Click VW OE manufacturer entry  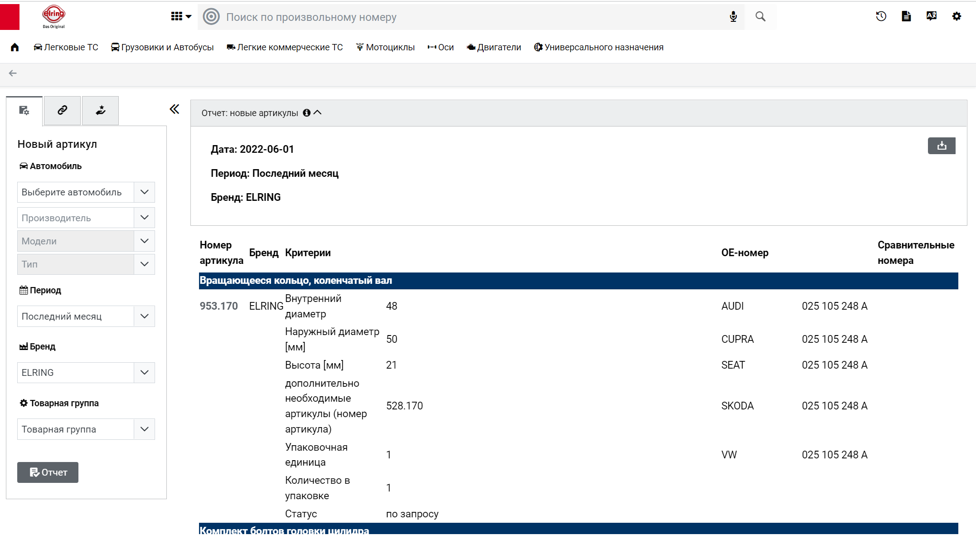(x=729, y=455)
